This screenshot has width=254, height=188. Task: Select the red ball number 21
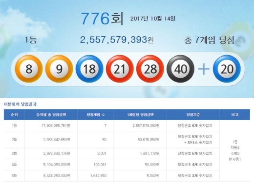pos(120,69)
